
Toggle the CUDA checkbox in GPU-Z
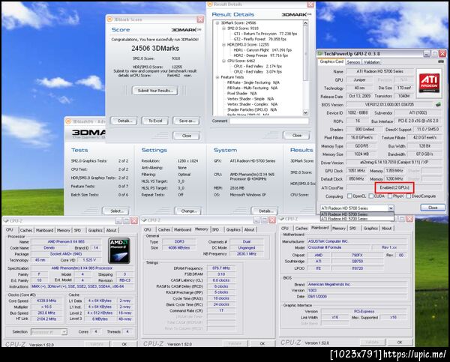click(x=370, y=196)
